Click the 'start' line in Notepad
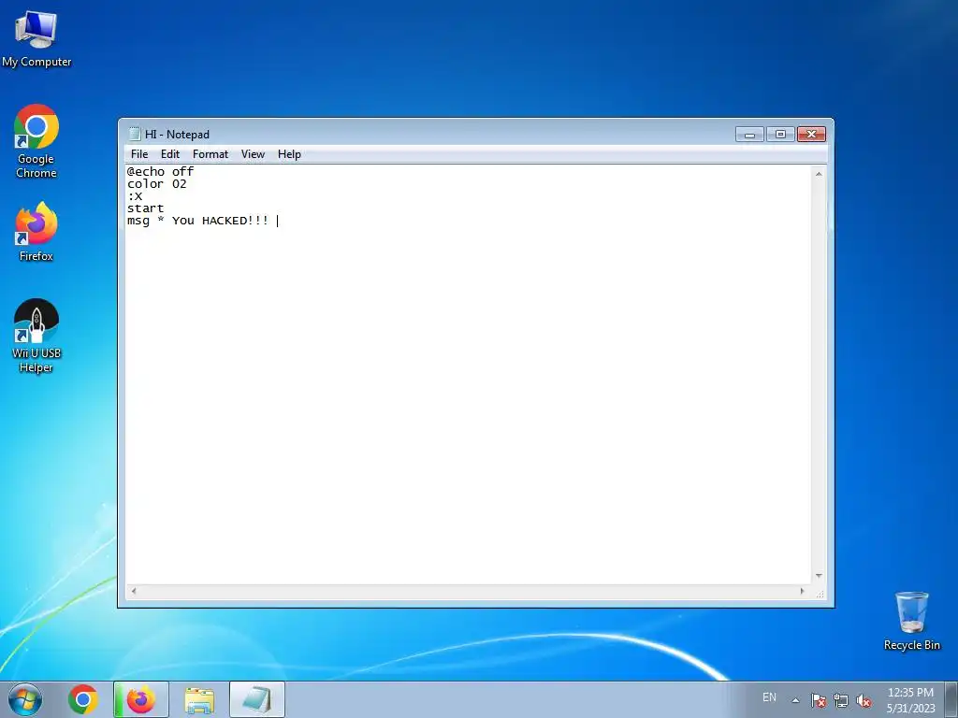The width and height of the screenshot is (958, 718). coord(145,208)
